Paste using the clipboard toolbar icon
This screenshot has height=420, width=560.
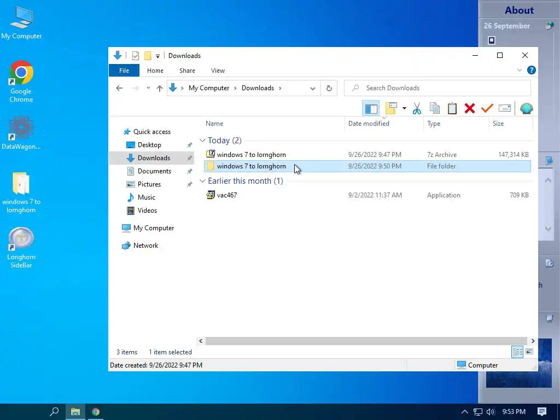452,108
